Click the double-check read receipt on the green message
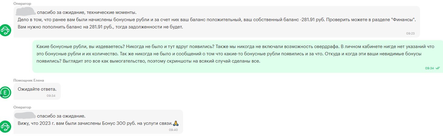443x136 pixels. (437, 68)
